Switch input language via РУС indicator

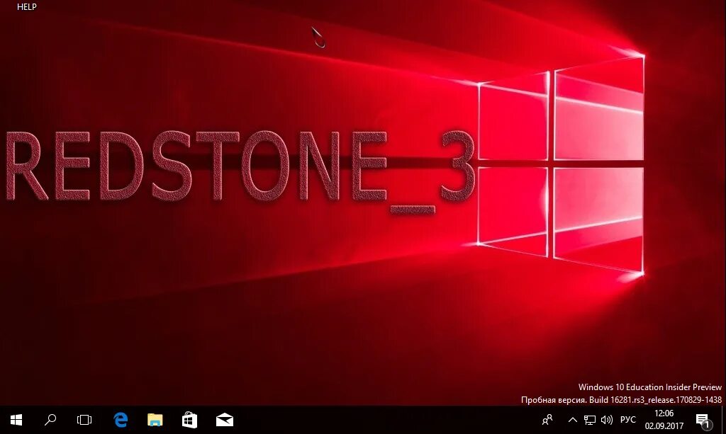tap(628, 420)
